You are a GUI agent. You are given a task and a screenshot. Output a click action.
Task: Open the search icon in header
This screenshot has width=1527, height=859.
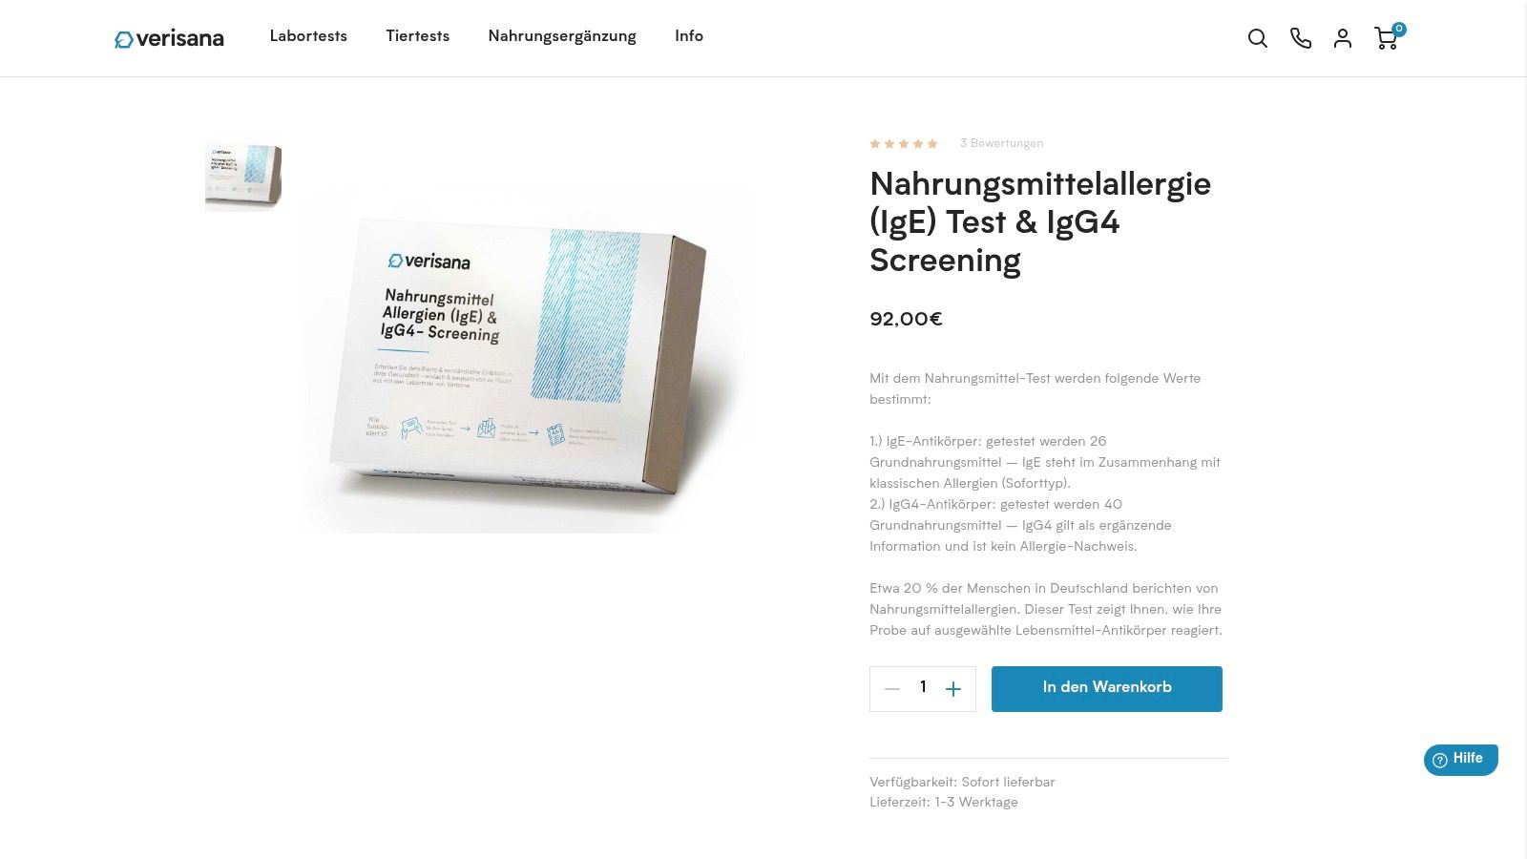point(1258,38)
